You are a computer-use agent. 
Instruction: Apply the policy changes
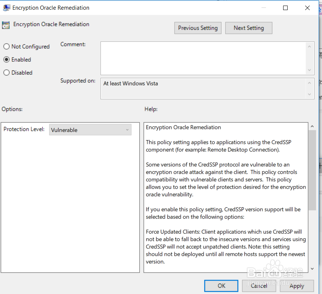[x=297, y=285]
